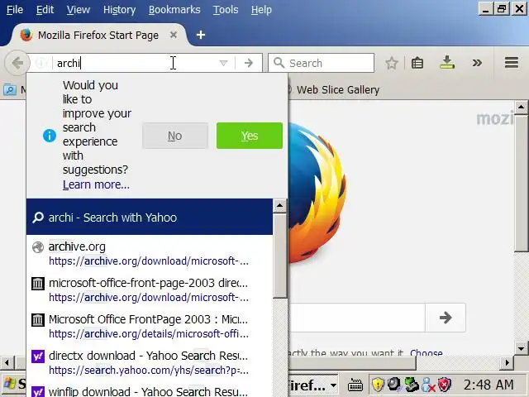Click the dropdown list scroll up arrow
This screenshot has width=529, height=397.
279,206
